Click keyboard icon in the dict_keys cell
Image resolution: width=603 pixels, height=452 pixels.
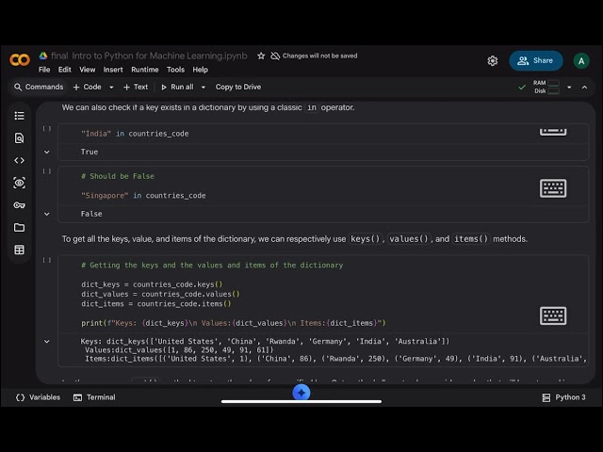pos(553,316)
